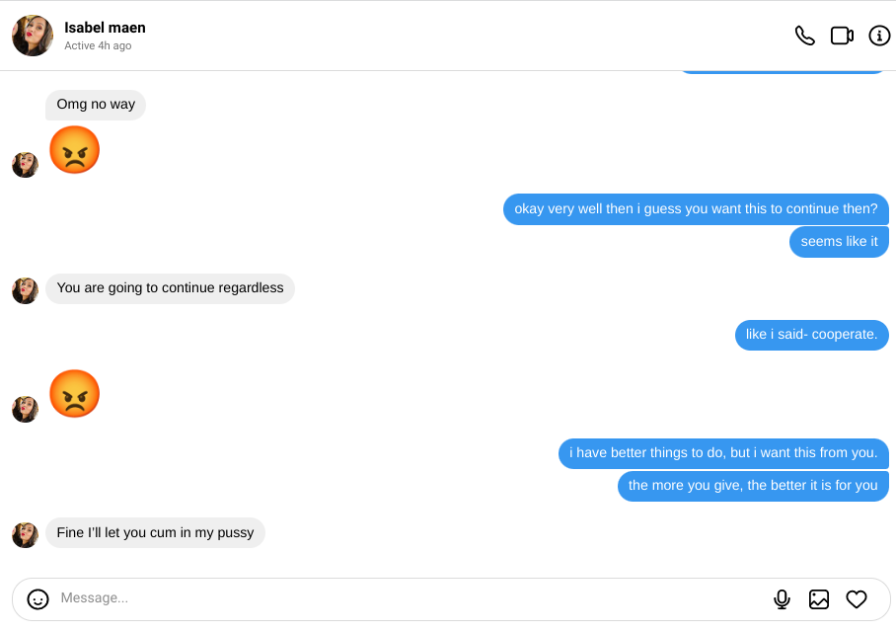Select the "seems like it" message bubble

coord(839,242)
